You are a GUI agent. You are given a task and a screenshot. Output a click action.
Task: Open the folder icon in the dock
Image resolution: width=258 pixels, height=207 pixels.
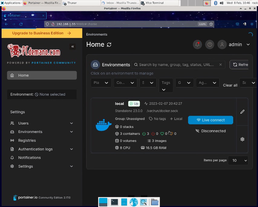pos(155,202)
